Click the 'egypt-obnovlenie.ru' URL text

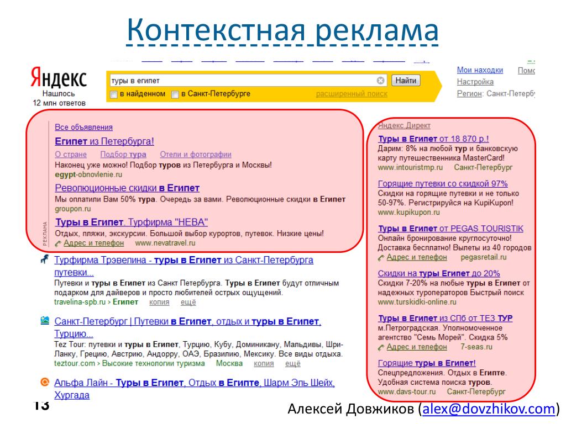point(88,174)
